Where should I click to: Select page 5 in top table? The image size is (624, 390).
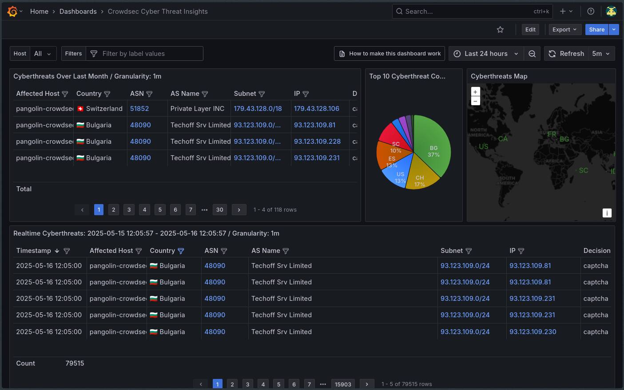[160, 210]
